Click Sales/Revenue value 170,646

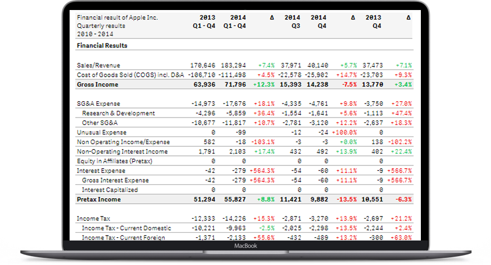coord(203,65)
